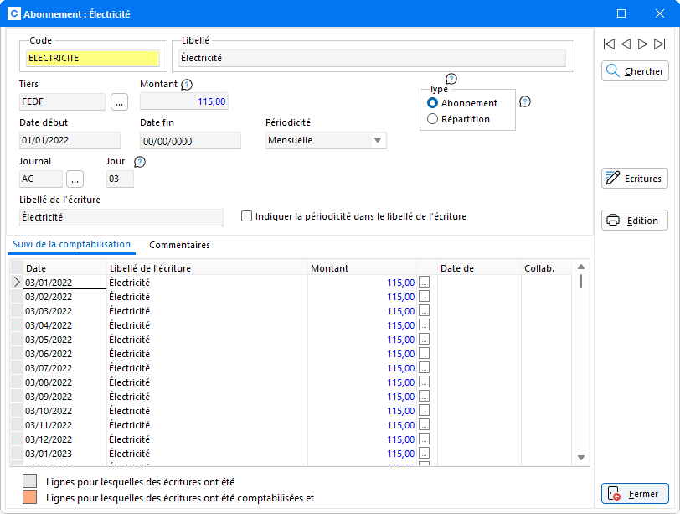The height and width of the screenshot is (514, 680).
Task: Open Journal lookup ellipsis button
Action: 75,179
